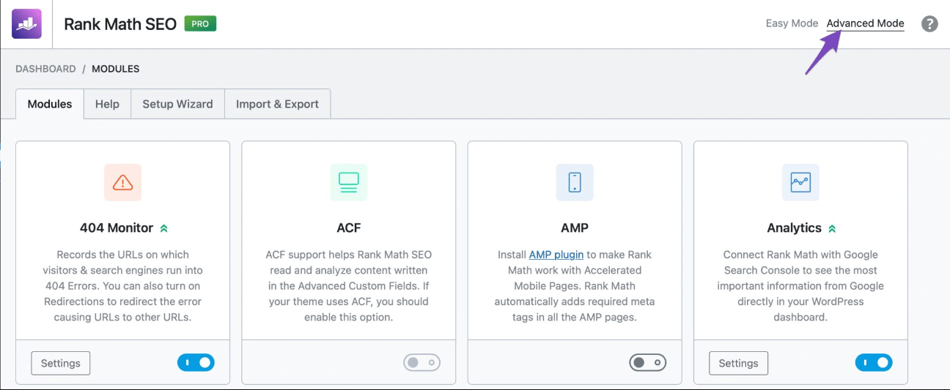This screenshot has width=950, height=390.
Task: Go to Import & Export tab
Action: pyautogui.click(x=277, y=104)
